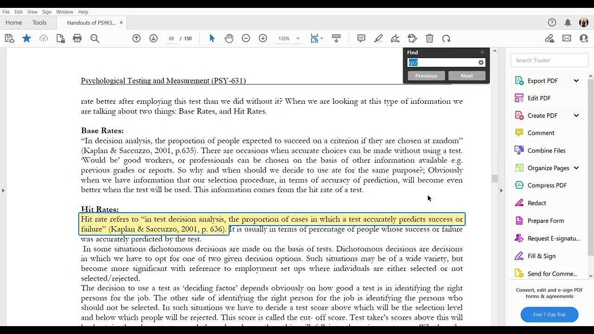The height and width of the screenshot is (334, 594).
Task: Open the File menu
Action: tap(6, 12)
